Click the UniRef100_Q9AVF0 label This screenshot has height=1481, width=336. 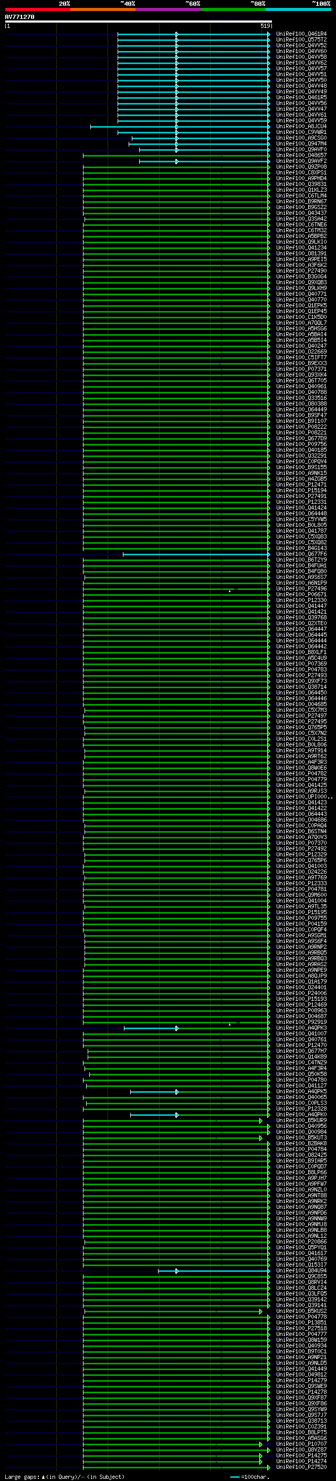pos(301,150)
